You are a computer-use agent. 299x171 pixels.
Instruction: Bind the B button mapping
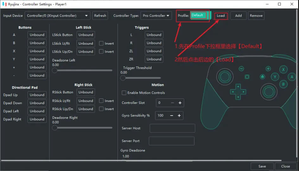click(x=37, y=43)
